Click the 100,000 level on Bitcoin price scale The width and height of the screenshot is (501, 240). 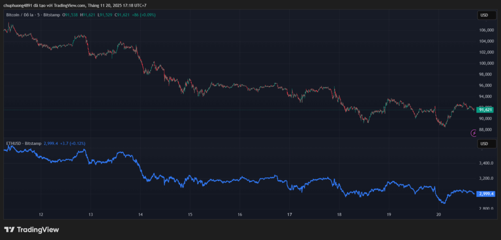coord(486,63)
